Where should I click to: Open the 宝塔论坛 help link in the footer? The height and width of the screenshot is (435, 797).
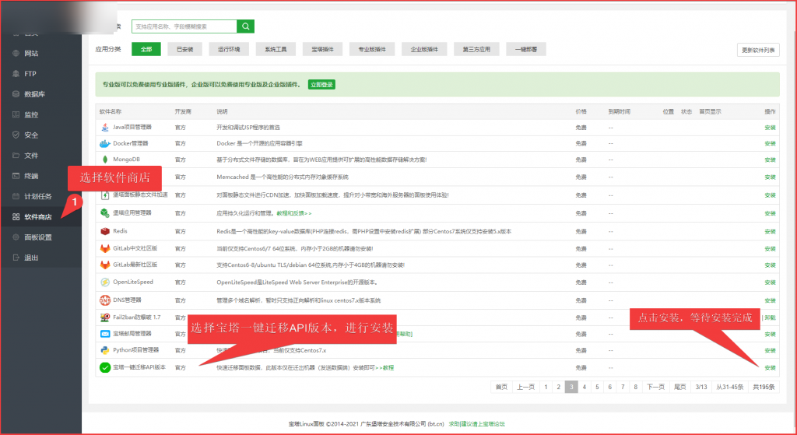[477, 424]
